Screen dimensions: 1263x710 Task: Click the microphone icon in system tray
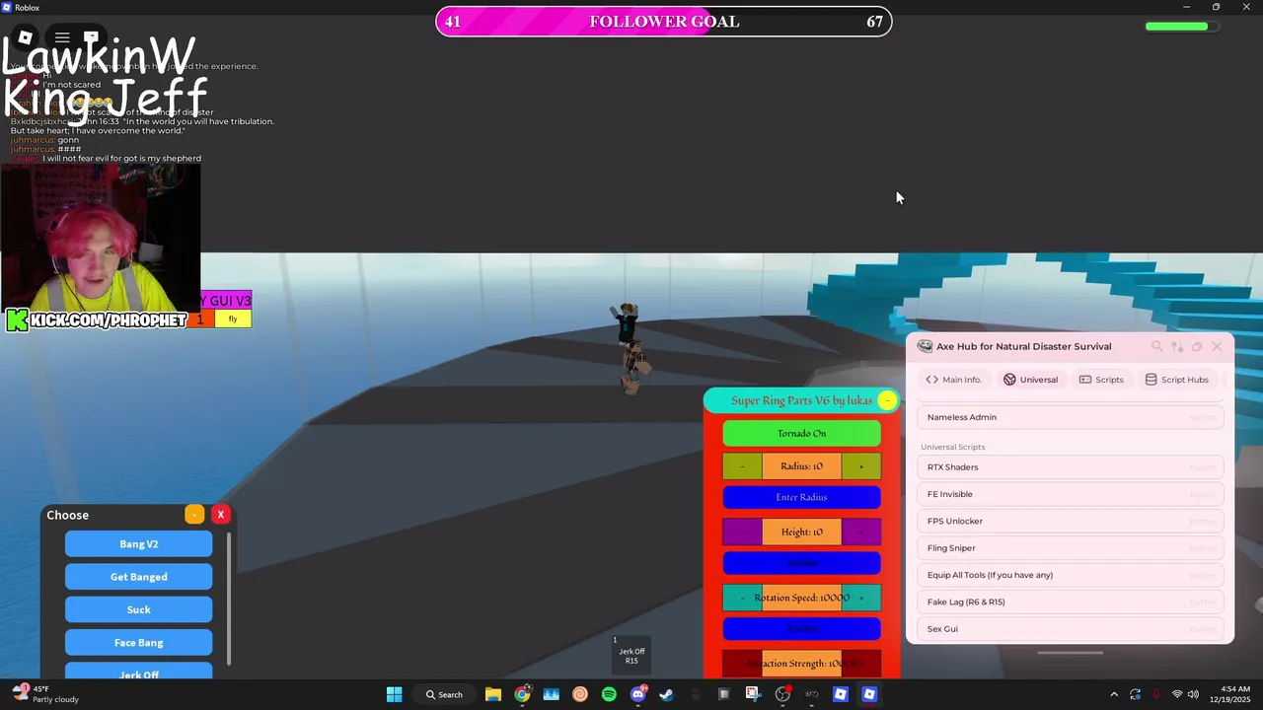coord(1156,694)
